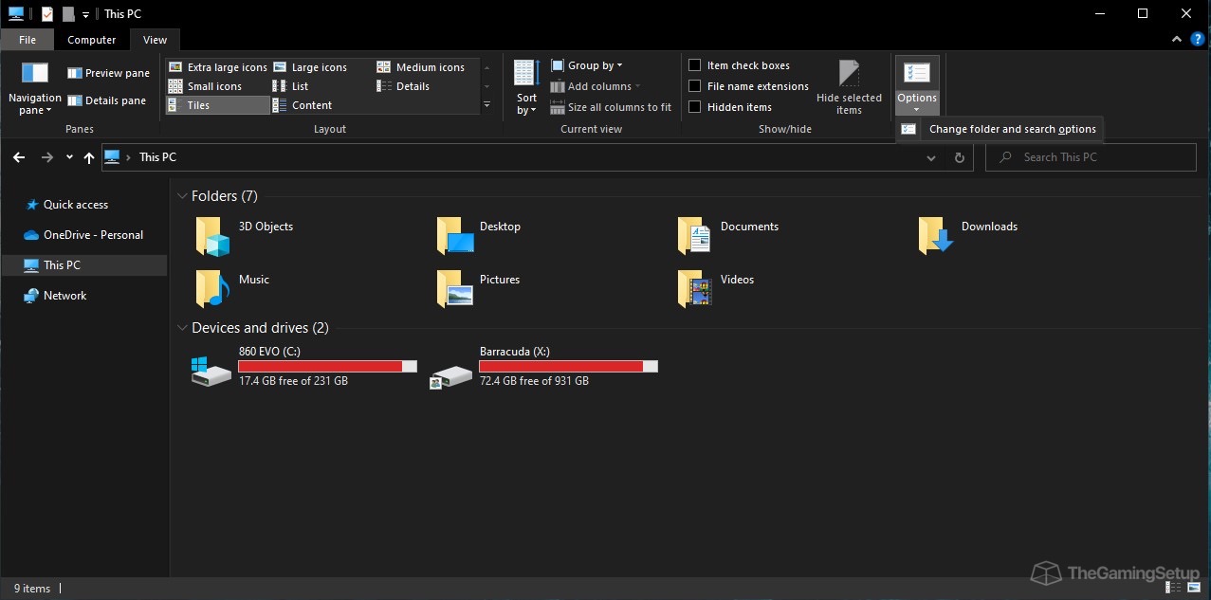Image resolution: width=1211 pixels, height=600 pixels.
Task: Toggle the Preview pane
Action: (x=108, y=73)
